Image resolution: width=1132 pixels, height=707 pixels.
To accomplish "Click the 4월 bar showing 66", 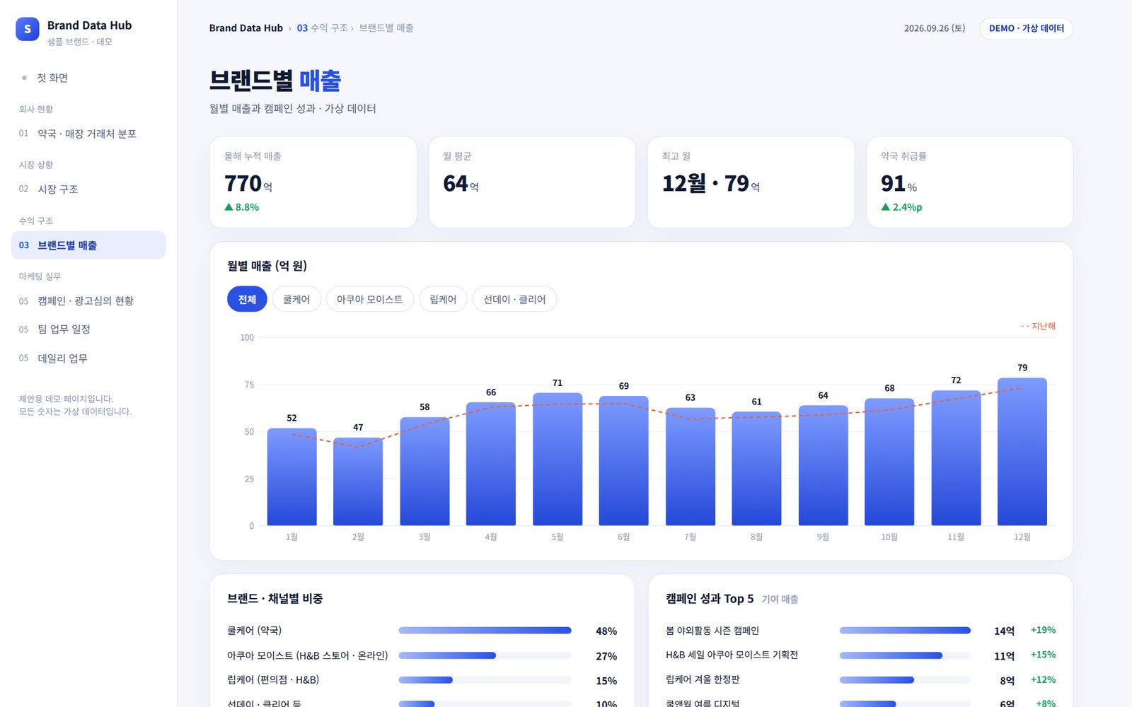I will click(x=491, y=464).
